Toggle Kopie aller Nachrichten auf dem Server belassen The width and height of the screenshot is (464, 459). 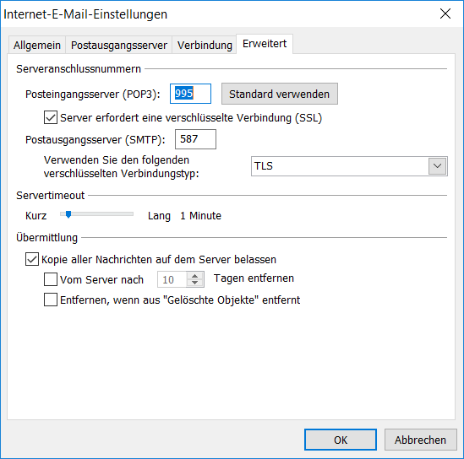pyautogui.click(x=32, y=259)
